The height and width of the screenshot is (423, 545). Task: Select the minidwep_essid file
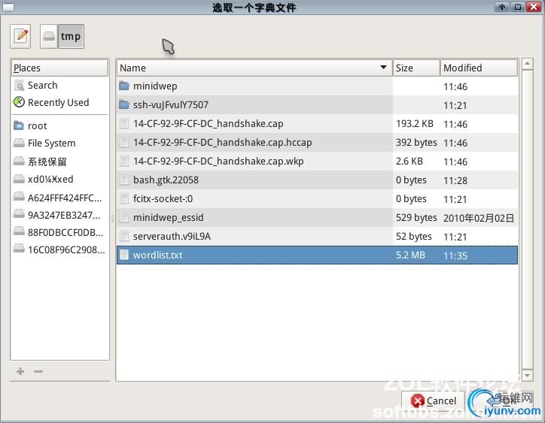coord(317,218)
